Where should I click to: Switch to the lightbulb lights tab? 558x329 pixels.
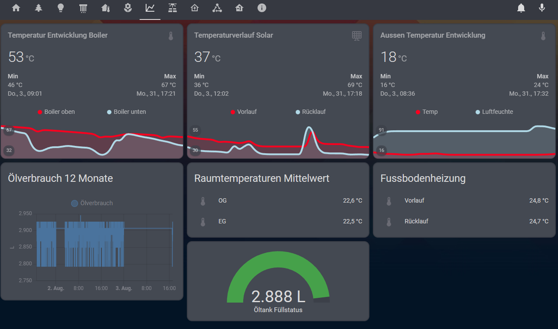(61, 8)
